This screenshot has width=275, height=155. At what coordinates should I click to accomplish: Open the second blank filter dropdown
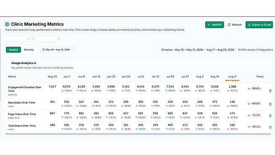pyautogui.click(x=48, y=39)
